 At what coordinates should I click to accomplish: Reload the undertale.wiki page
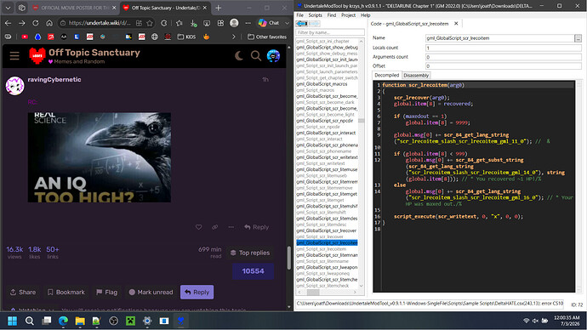click(36, 23)
